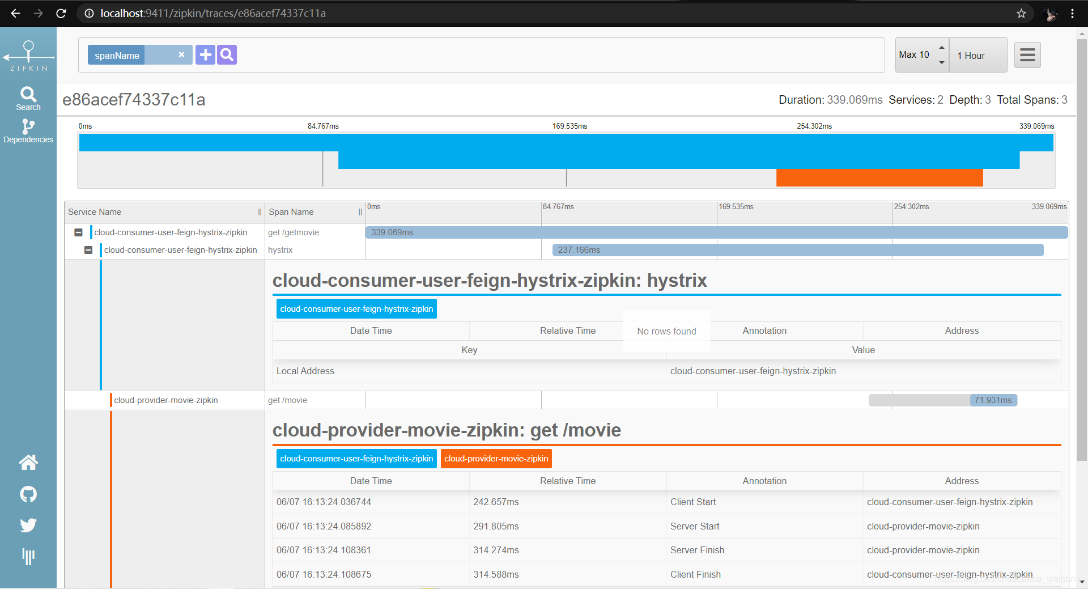Screen dimensions: 1088x589
Task: Select root cloud-consumer-user-feign-hystrix-zipkin service row
Action: (x=171, y=232)
